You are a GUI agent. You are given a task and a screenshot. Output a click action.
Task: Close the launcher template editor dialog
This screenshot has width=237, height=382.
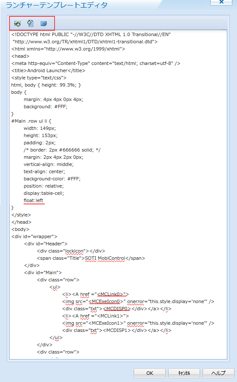click(x=221, y=2)
